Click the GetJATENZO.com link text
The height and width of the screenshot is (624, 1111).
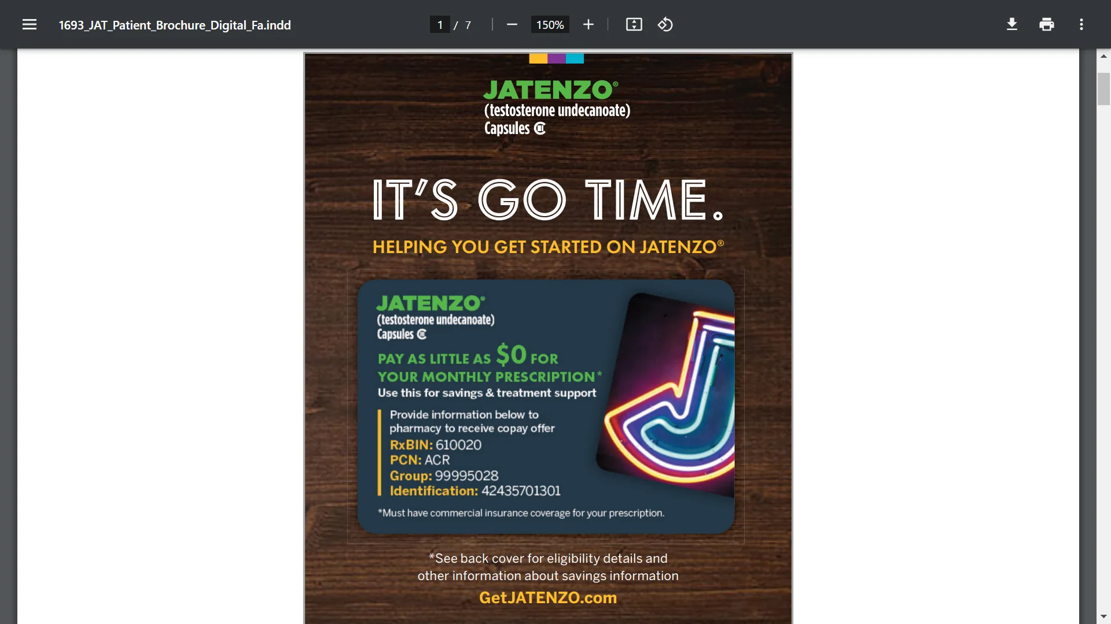click(548, 597)
